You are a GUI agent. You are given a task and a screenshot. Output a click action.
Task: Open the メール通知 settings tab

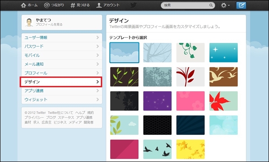tap(62, 64)
